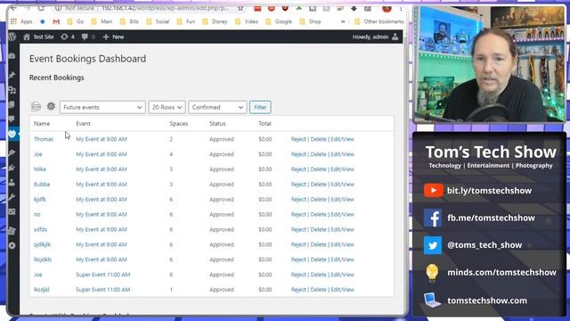
Task: Show hidden bookmarks with the » chevron
Action: [343, 21]
